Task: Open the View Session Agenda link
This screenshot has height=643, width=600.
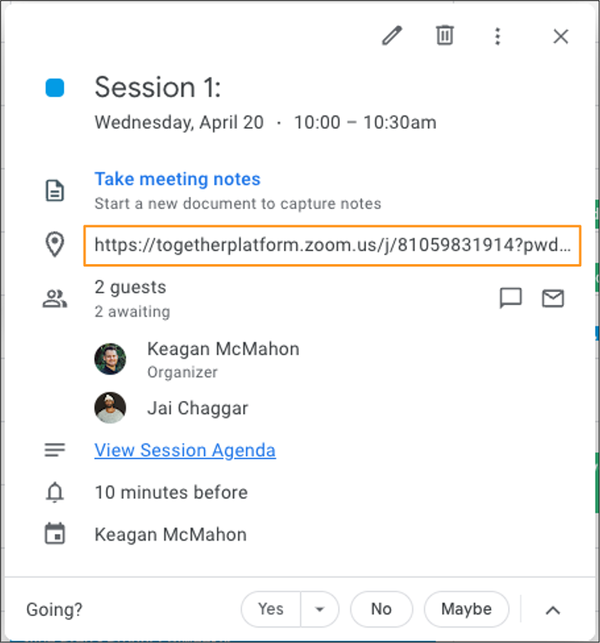Action: 185,450
